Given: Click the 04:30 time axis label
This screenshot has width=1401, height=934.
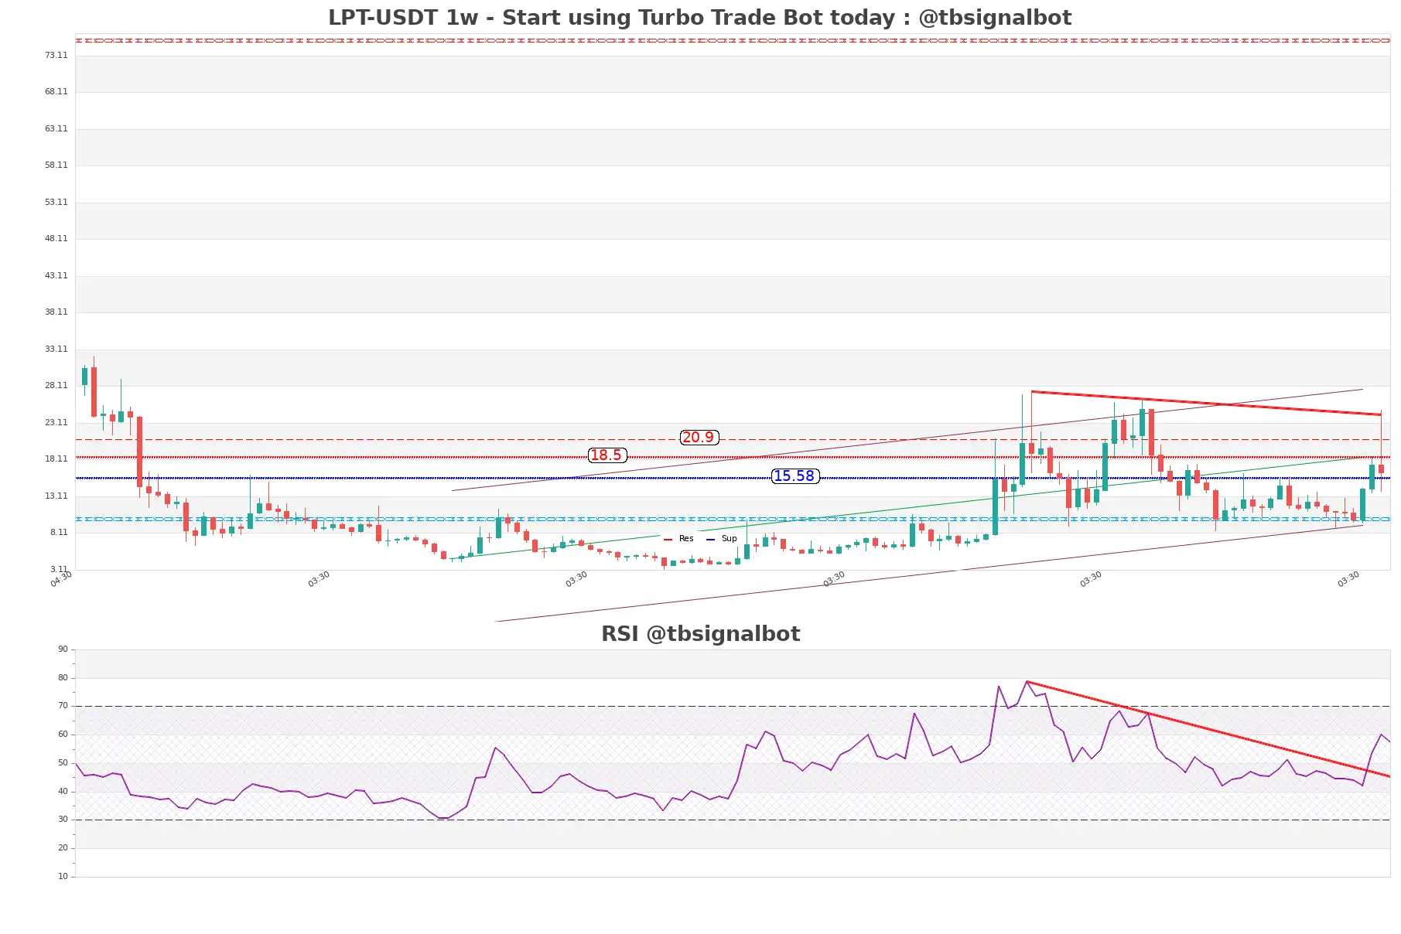Looking at the screenshot, I should click(x=61, y=579).
